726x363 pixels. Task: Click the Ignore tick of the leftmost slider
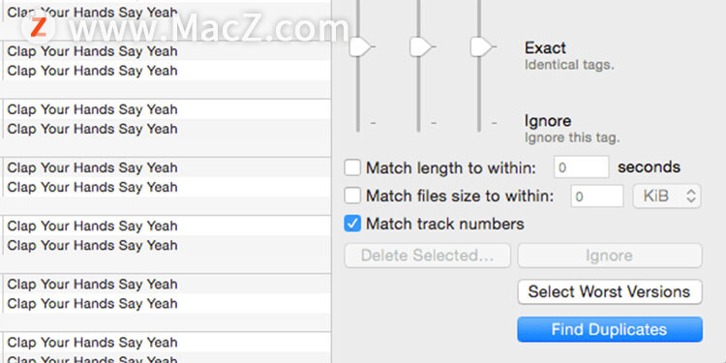coord(374,123)
